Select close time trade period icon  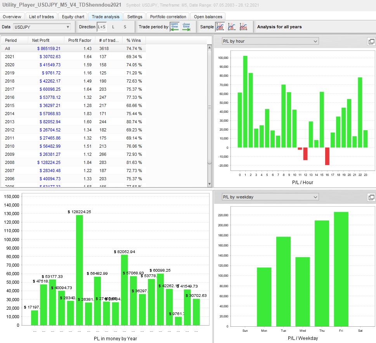(x=186, y=27)
